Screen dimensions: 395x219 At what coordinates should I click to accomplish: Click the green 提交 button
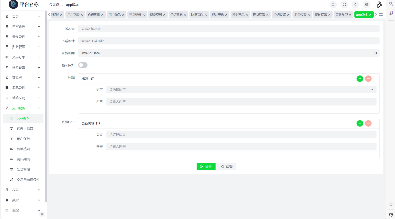[x=206, y=167]
